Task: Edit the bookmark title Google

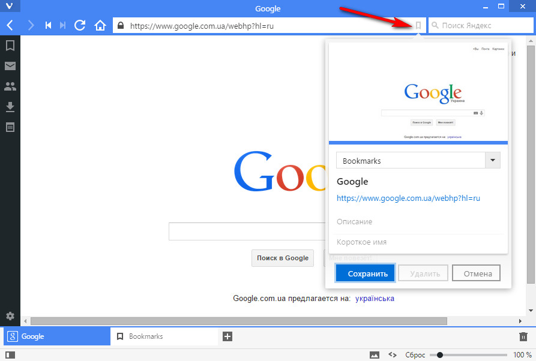Action: coord(352,181)
